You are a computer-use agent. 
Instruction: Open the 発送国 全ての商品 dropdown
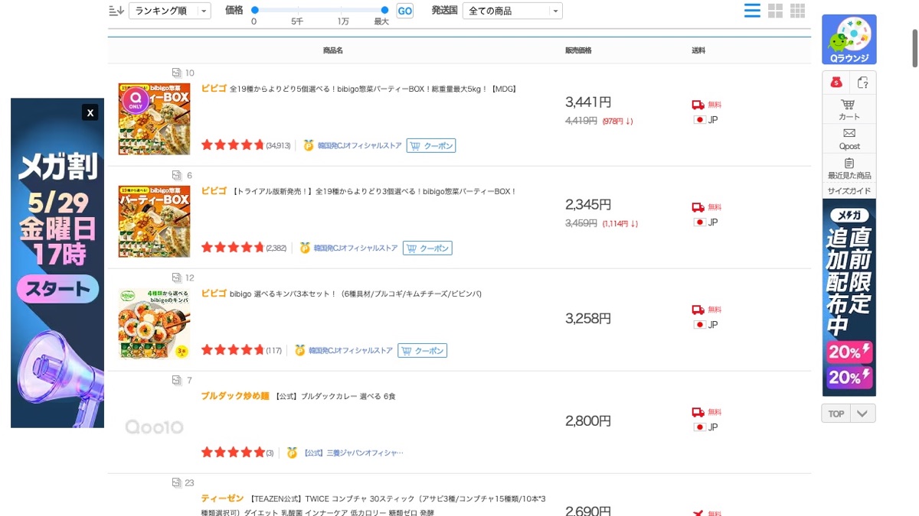512,11
